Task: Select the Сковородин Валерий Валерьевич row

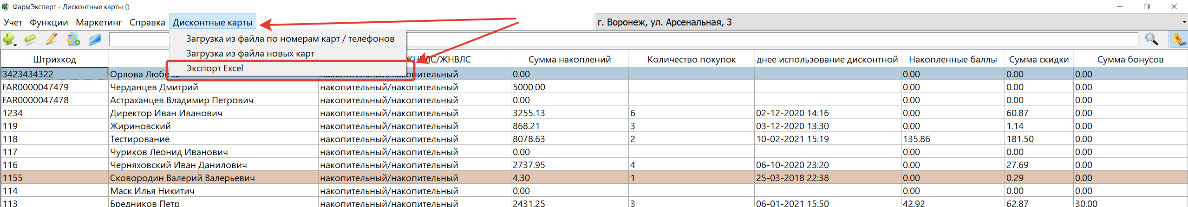Action: coord(182,178)
